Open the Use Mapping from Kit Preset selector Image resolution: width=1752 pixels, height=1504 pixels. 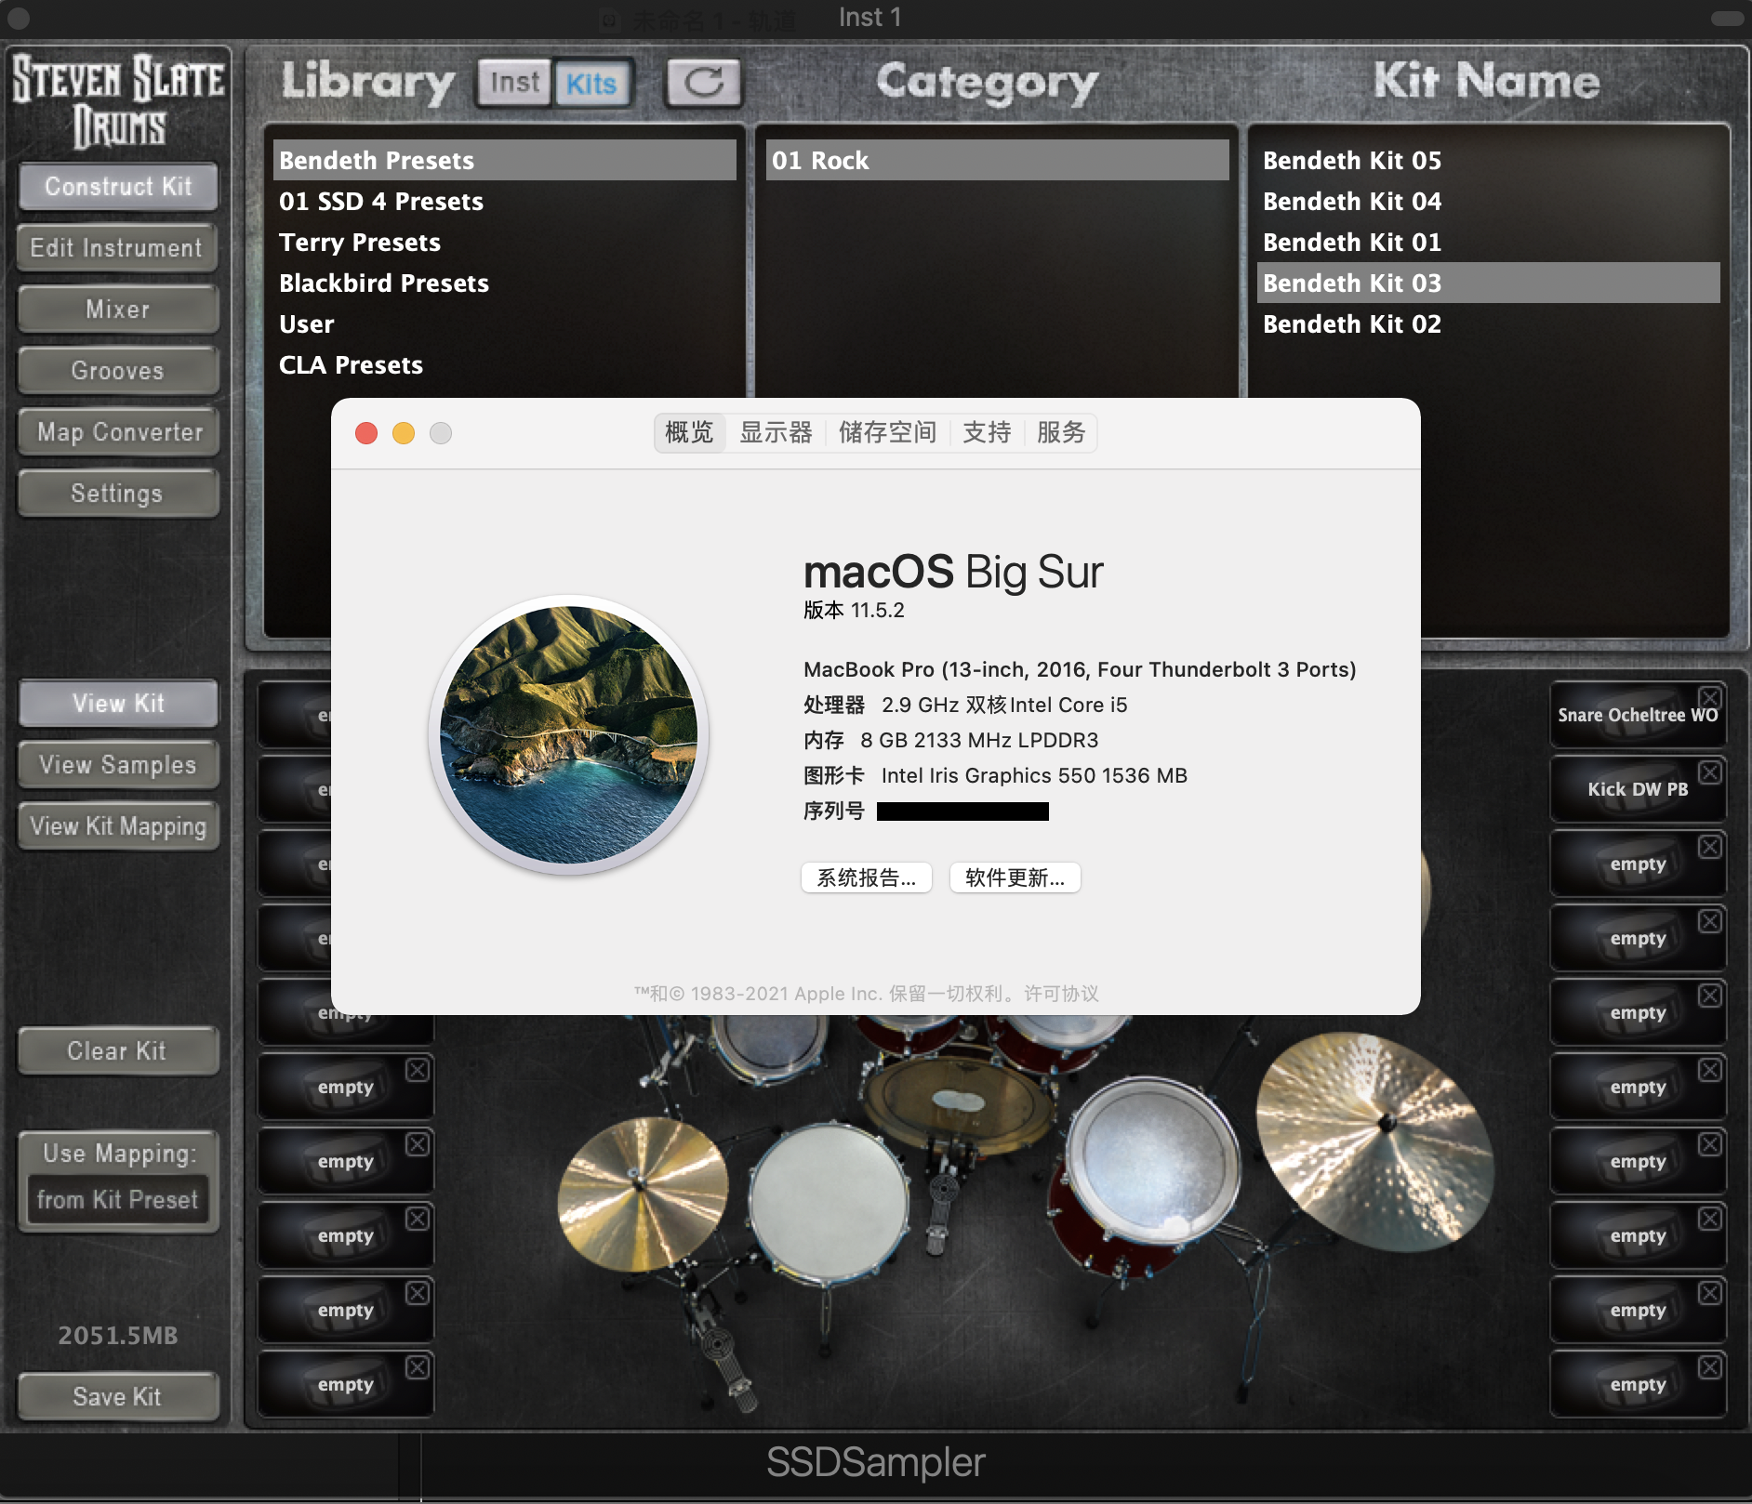pyautogui.click(x=118, y=1200)
